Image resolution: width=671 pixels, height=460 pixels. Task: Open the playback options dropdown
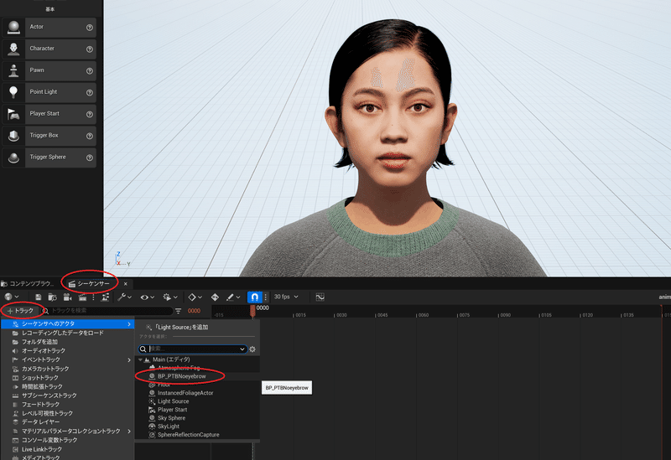click(170, 297)
